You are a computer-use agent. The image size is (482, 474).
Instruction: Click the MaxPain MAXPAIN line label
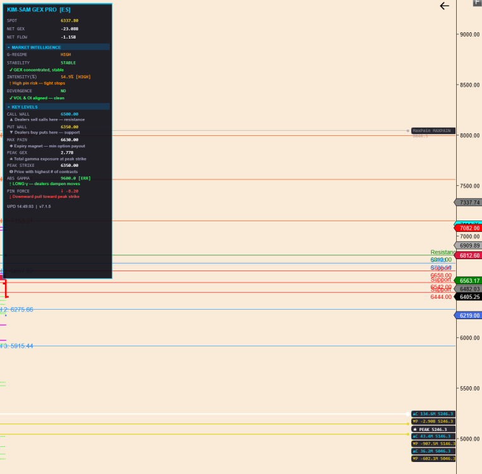432,131
